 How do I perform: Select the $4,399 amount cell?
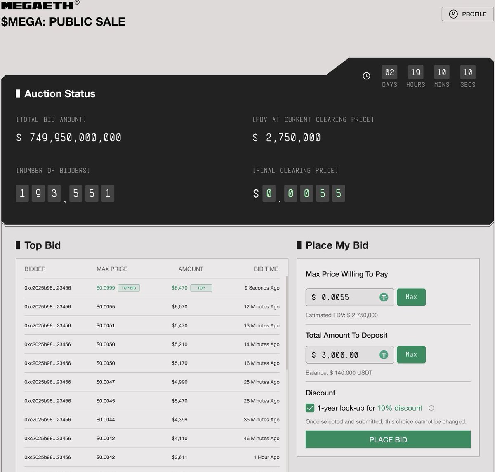[x=179, y=420]
